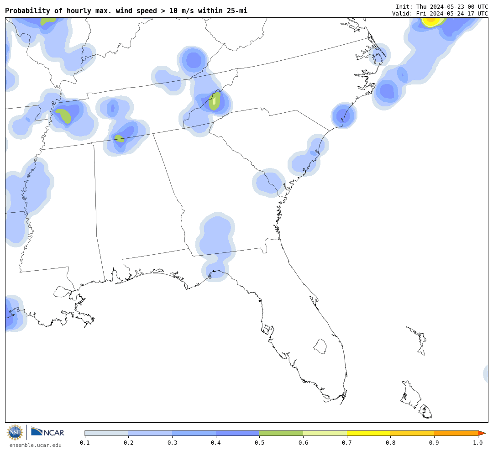The image size is (493, 451).
Task: Click the 0.2 colorbar tick label
Action: pos(128,442)
